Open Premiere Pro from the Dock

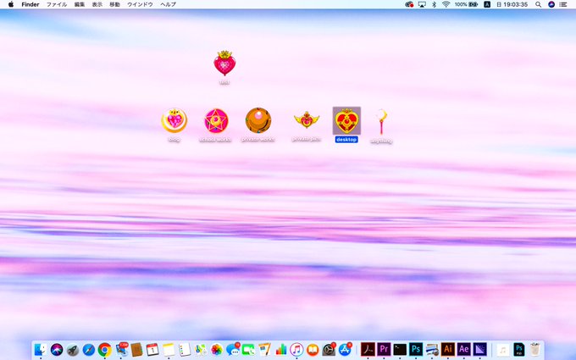384,349
